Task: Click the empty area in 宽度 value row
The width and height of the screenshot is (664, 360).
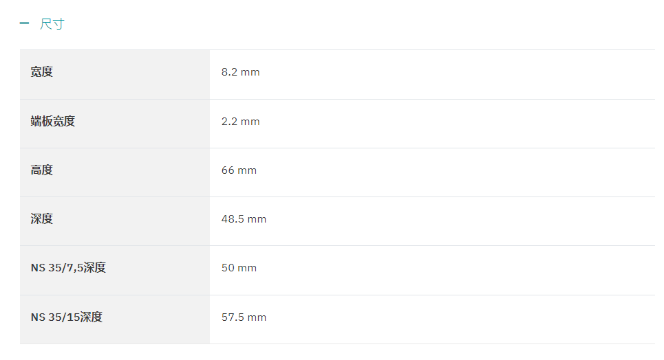Action: tap(458, 74)
